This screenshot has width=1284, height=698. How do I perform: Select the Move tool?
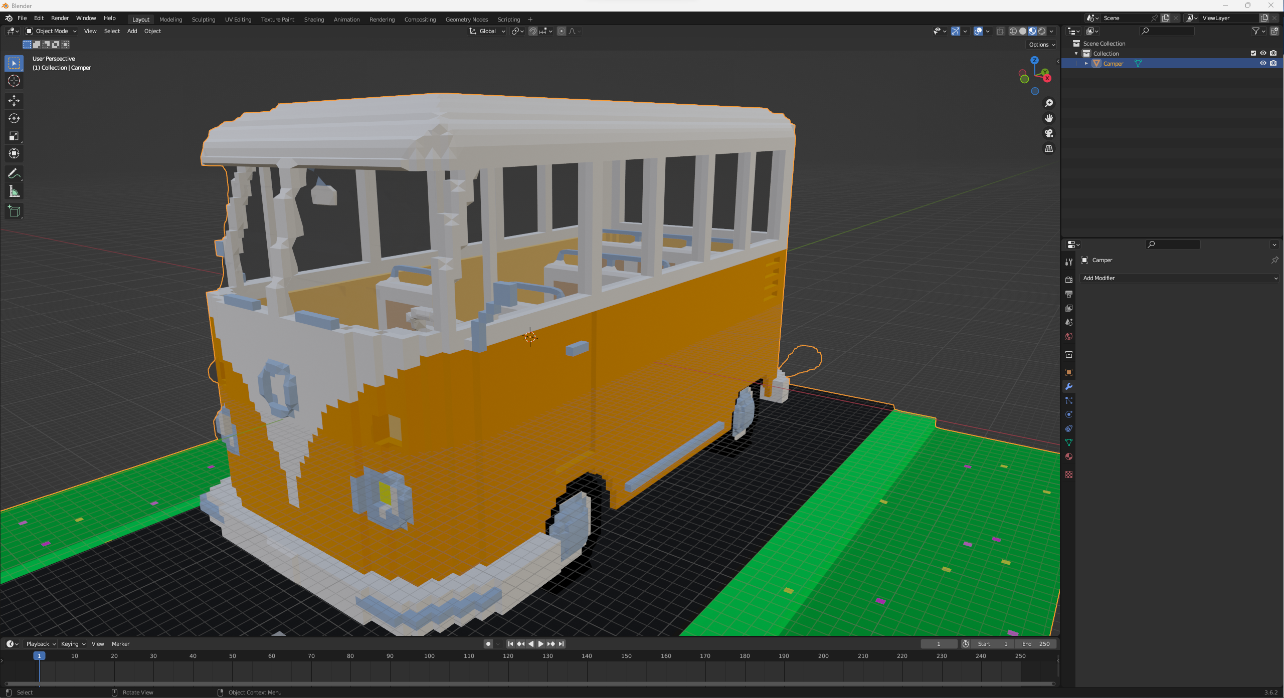14,101
